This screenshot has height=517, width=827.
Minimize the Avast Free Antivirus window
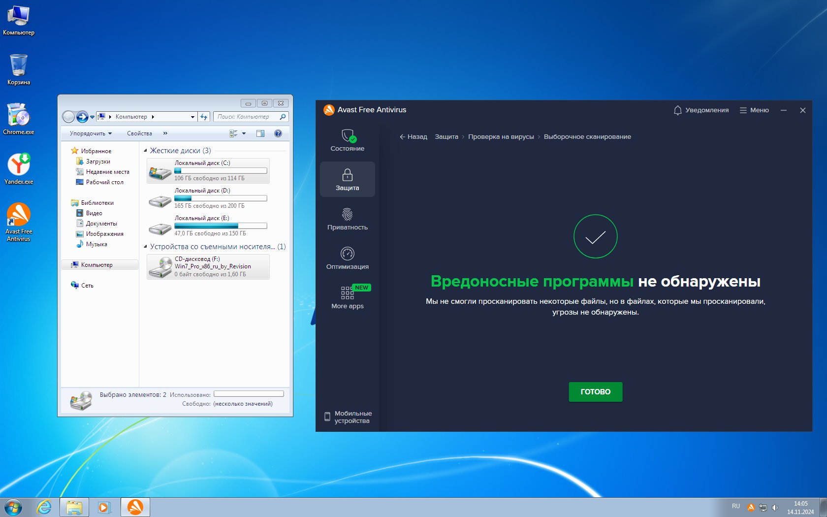(x=784, y=110)
